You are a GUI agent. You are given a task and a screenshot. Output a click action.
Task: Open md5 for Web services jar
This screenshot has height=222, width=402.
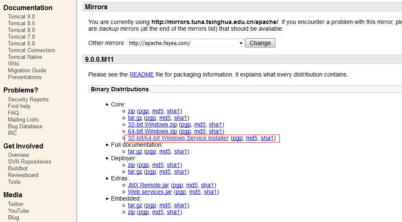pos(195,192)
